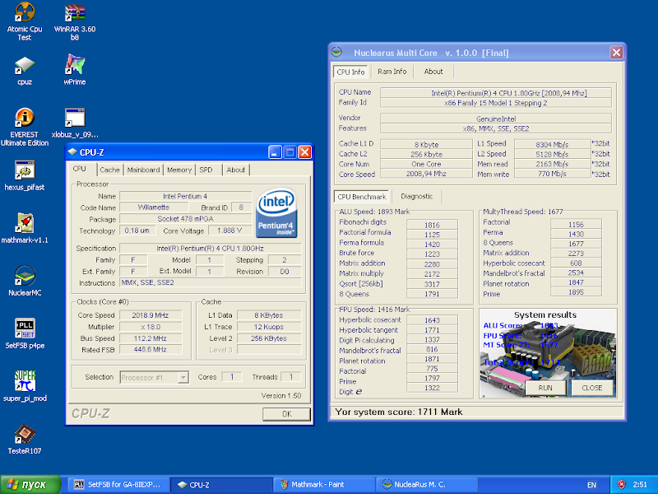658x494 pixels.
Task: Click the L1 Speed value 8304 Mb/s
Action: coord(552,144)
